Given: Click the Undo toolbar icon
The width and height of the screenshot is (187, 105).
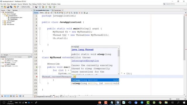Looking at the screenshot, I should [x=15, y=7].
